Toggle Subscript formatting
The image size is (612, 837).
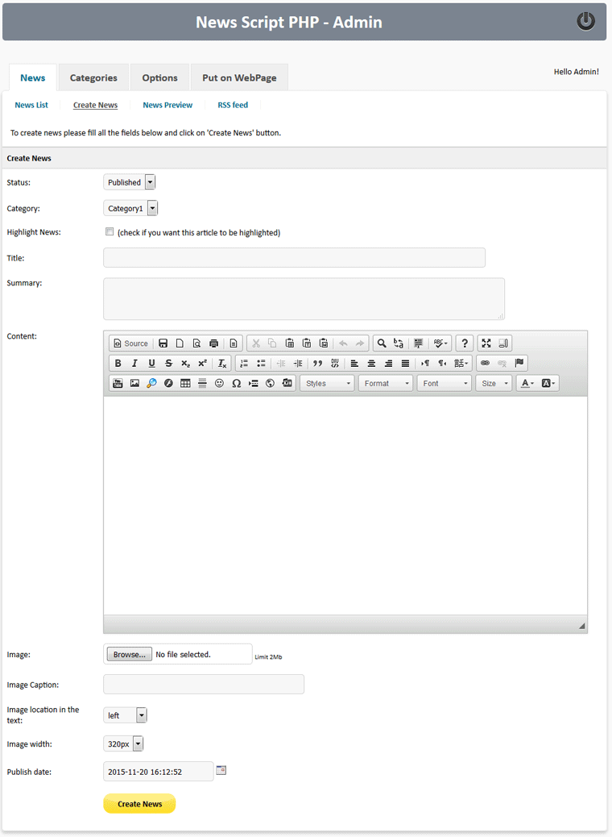coord(185,363)
